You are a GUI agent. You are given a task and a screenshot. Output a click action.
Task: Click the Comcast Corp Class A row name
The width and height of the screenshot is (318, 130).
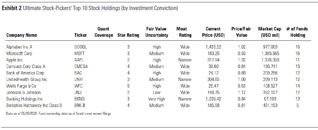pos(26,67)
